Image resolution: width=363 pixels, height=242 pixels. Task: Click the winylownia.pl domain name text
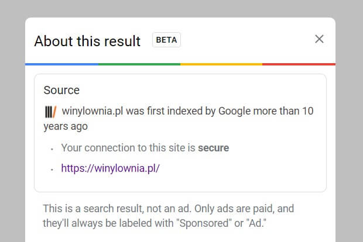93,111
